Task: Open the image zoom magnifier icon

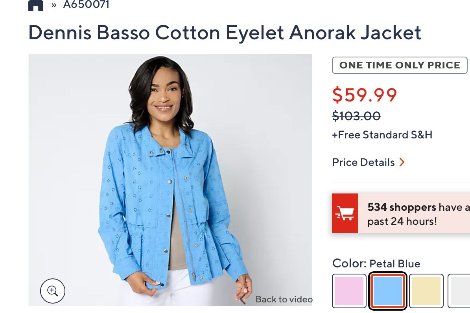Action: [x=53, y=291]
